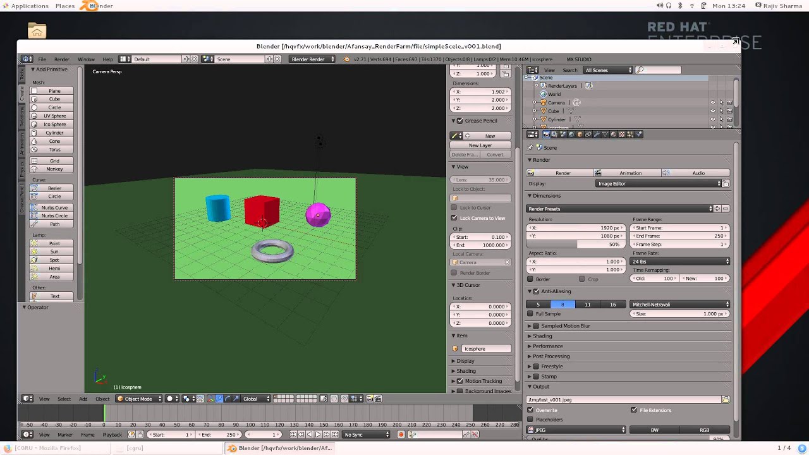This screenshot has width=809, height=455.
Task: Open the Physics tab icon
Action: point(639,134)
